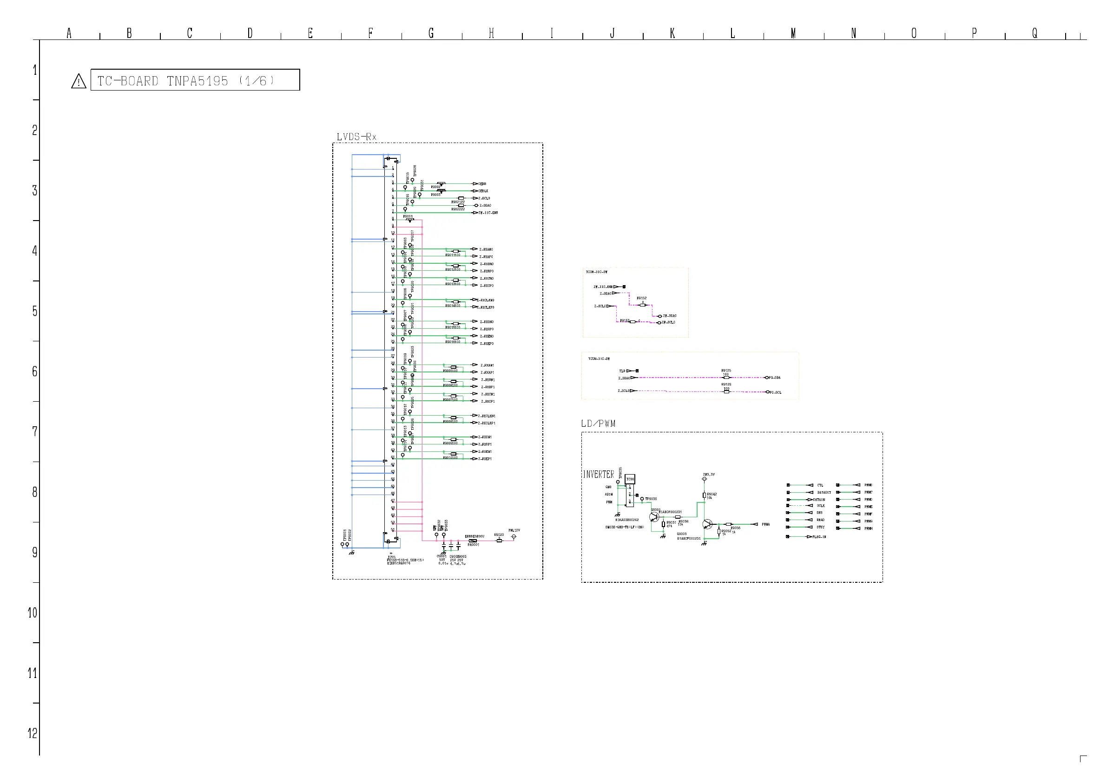
Task: Click the PNL12V power terminal symbol
Action: [x=514, y=536]
